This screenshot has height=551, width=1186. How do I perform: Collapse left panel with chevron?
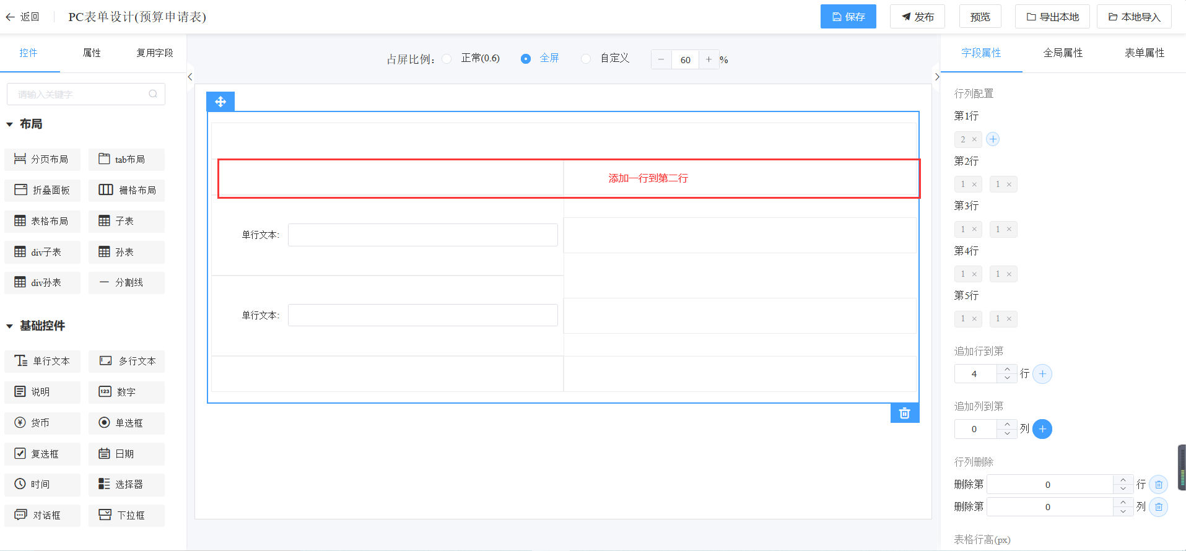coord(190,77)
